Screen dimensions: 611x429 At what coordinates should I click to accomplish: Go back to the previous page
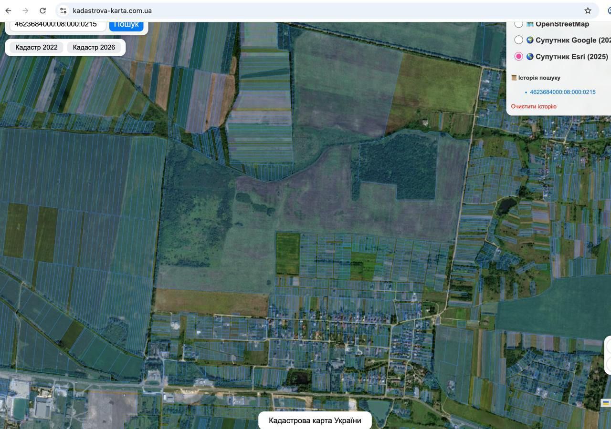pos(8,10)
